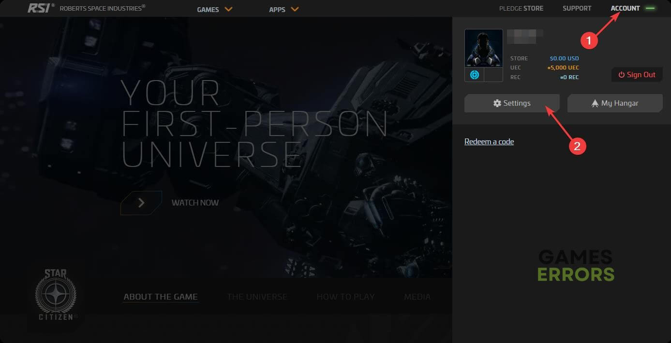671x343 pixels.
Task: Switch to The Universe tab
Action: (257, 297)
